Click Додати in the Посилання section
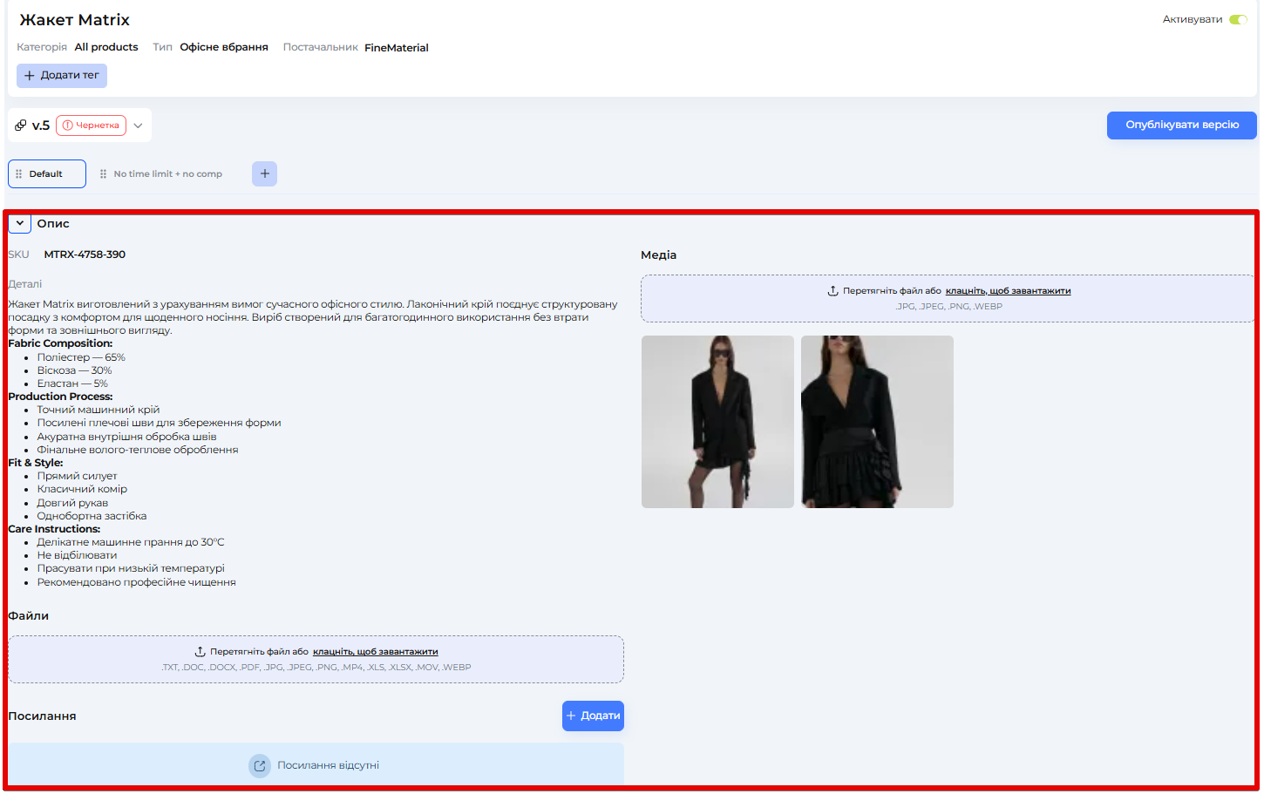This screenshot has width=1264, height=794. tap(593, 716)
